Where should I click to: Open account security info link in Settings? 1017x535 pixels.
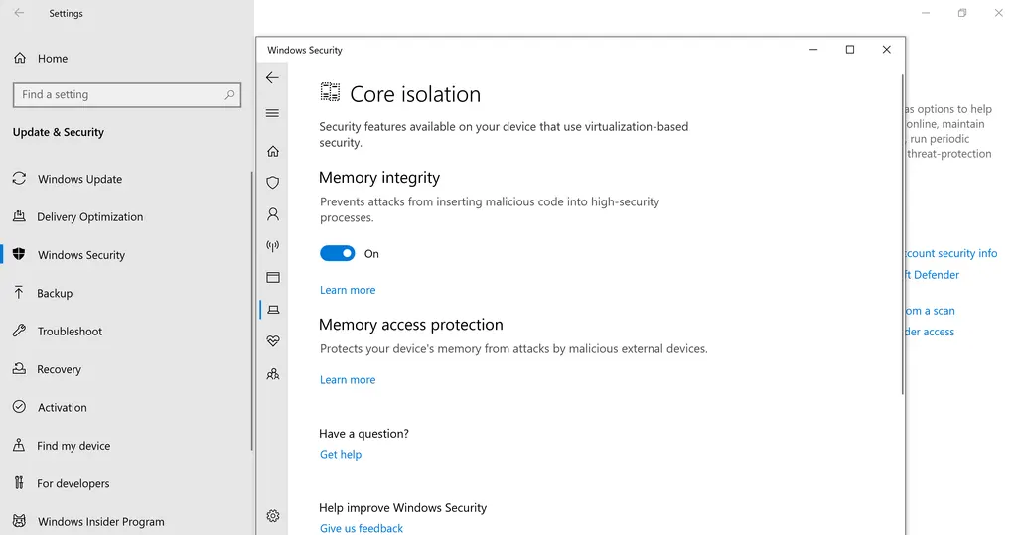[x=951, y=253]
